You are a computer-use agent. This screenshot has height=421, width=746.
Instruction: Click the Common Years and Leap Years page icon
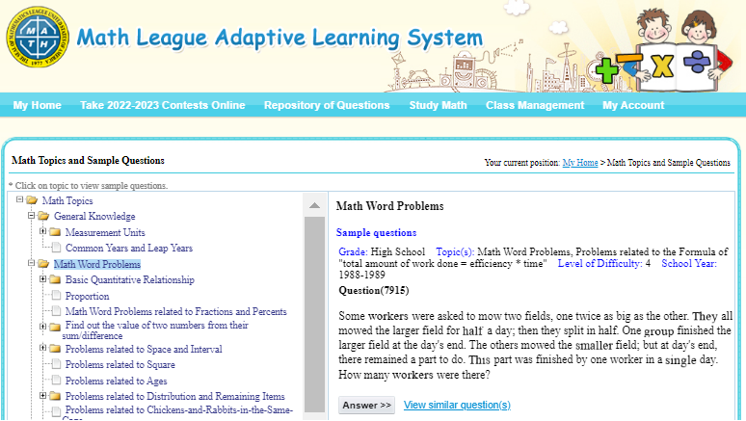(x=56, y=248)
